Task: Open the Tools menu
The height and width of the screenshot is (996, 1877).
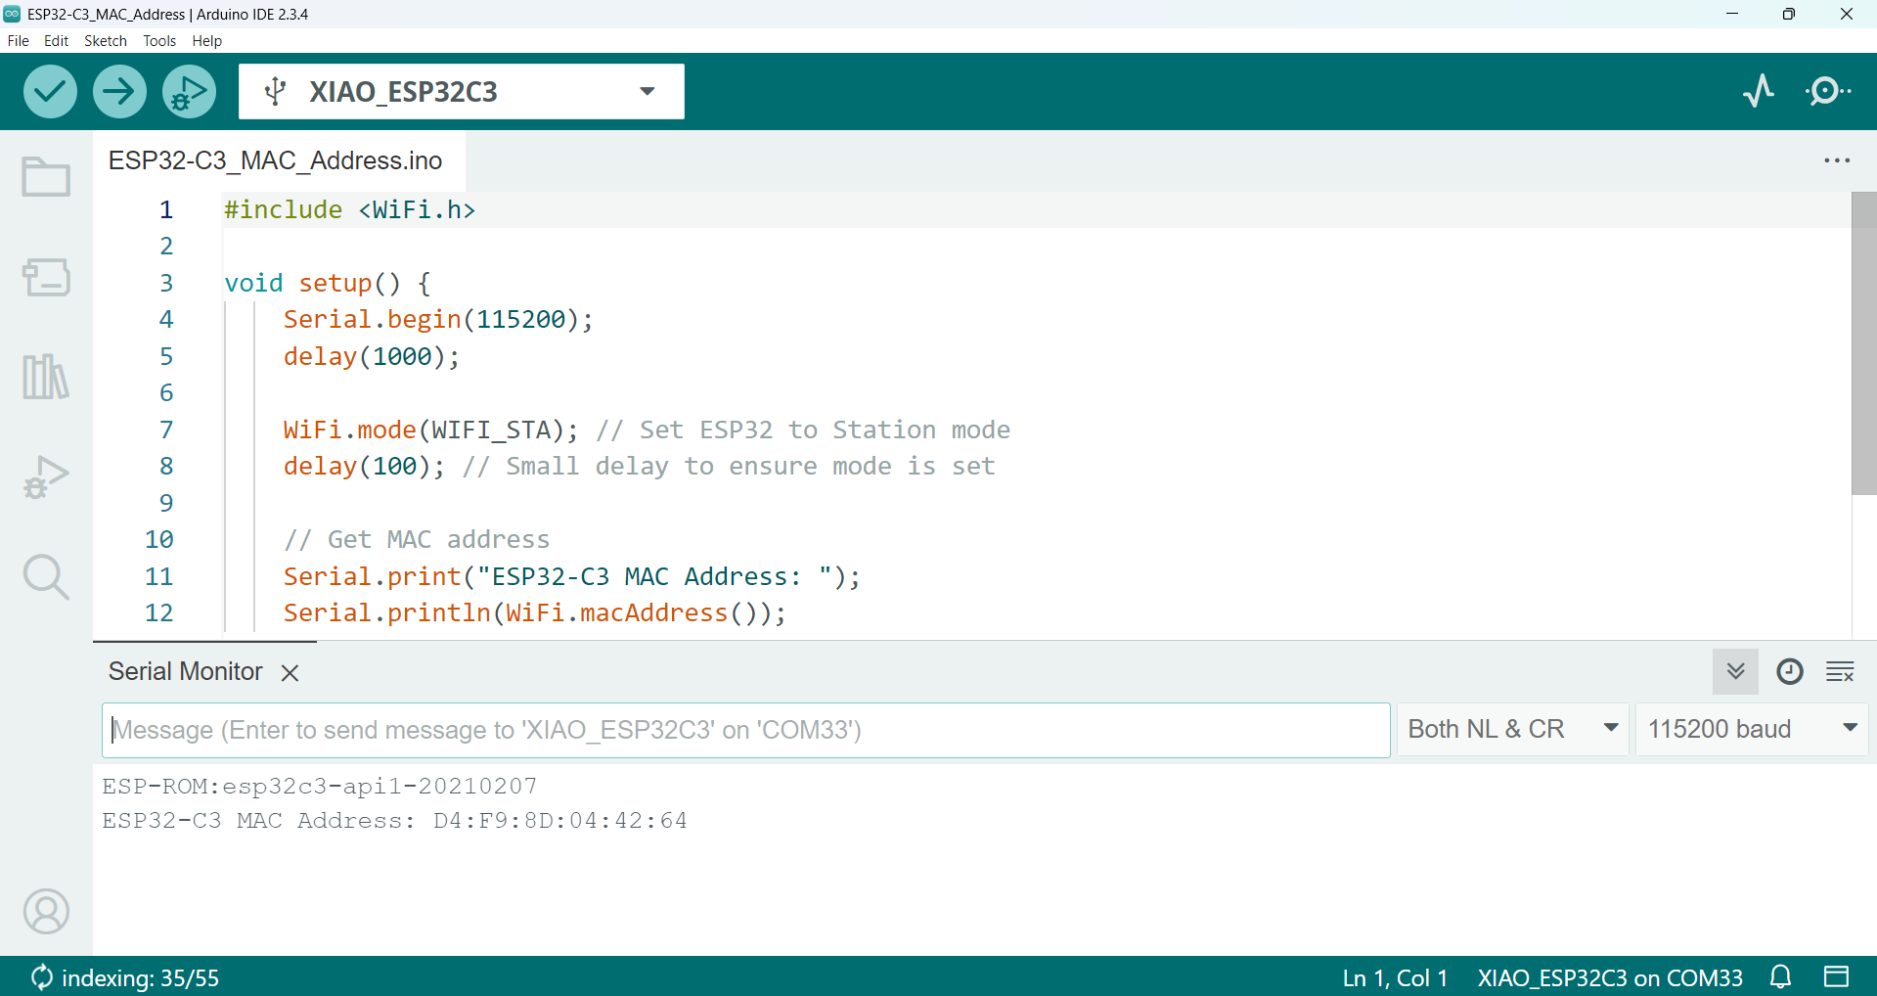Action: [x=159, y=41]
